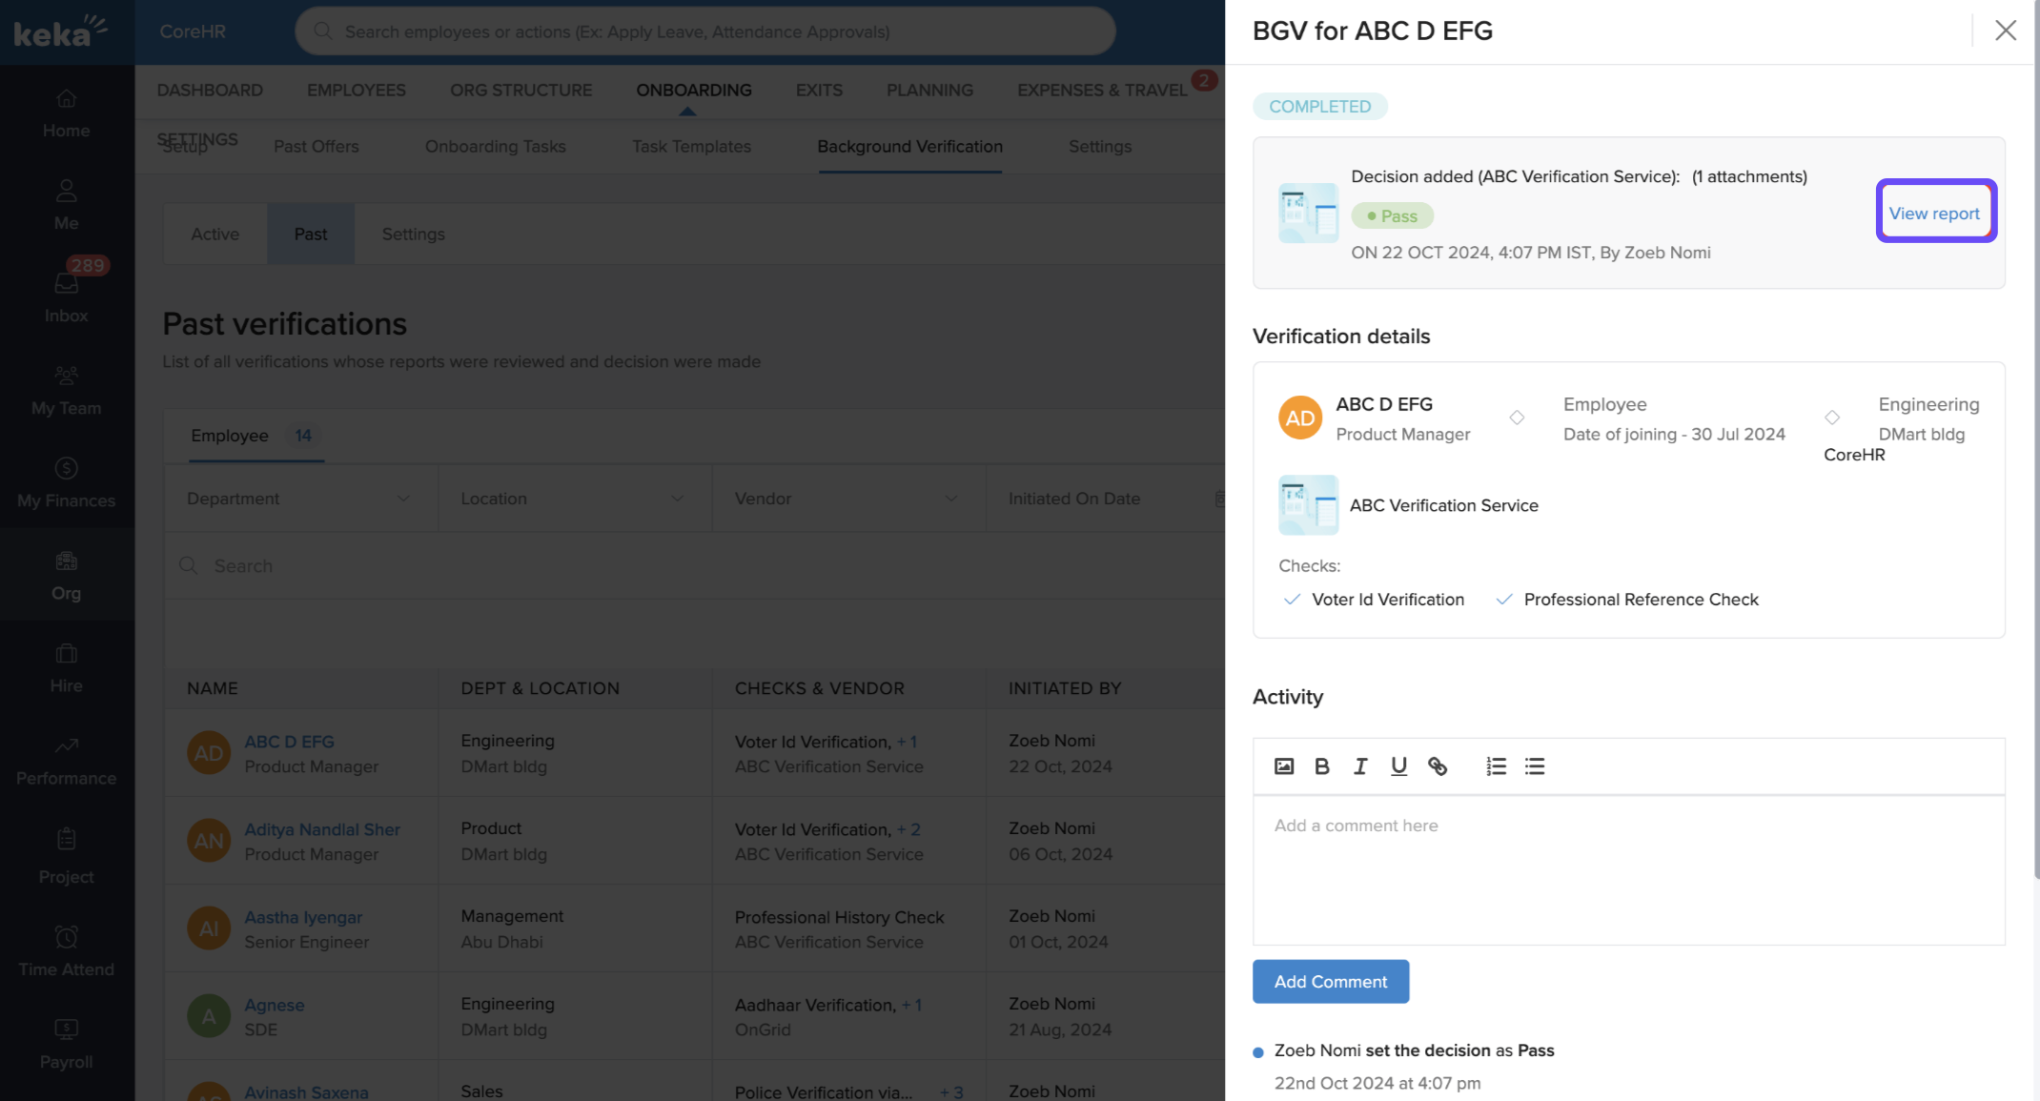Insert hyperlink in the comment editor
The image size is (2040, 1101).
(x=1438, y=766)
